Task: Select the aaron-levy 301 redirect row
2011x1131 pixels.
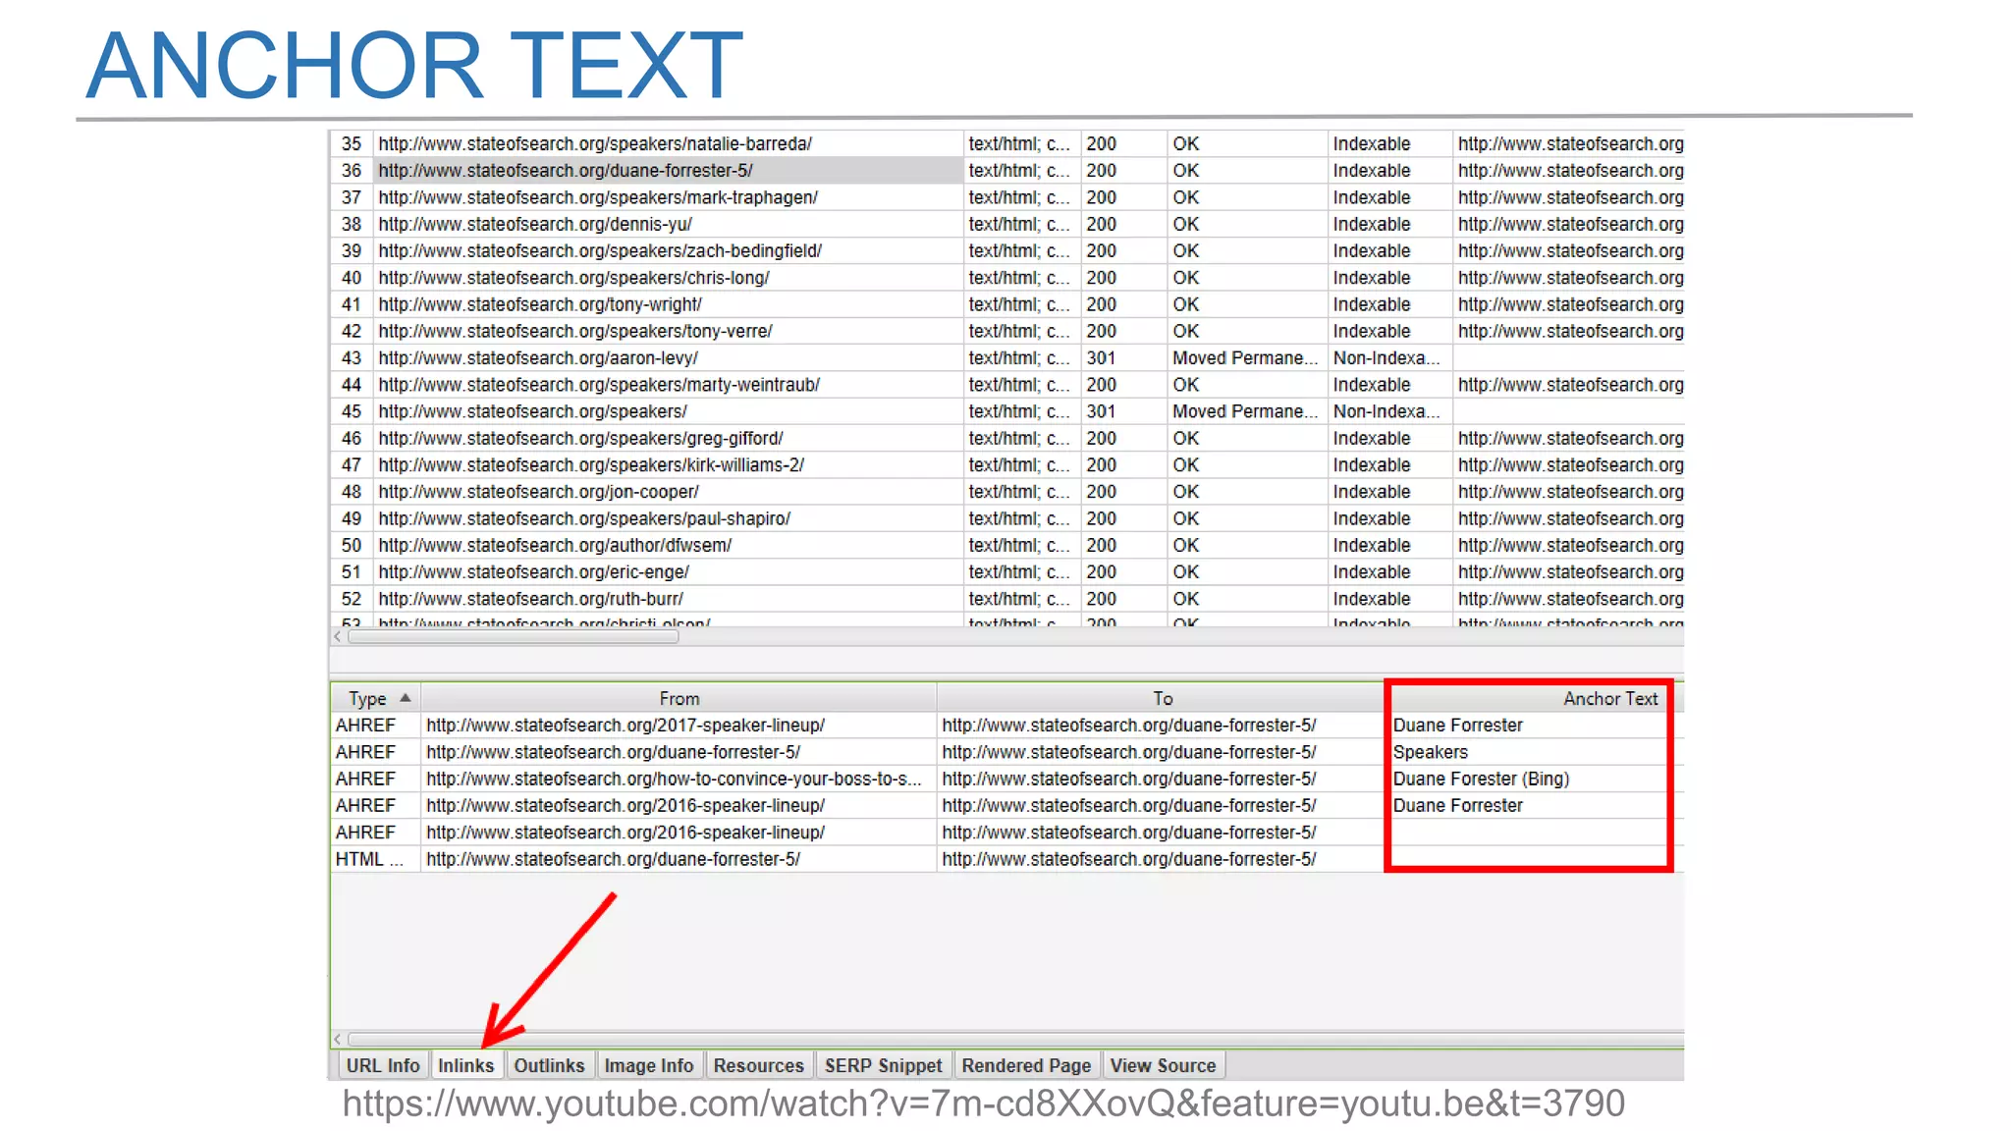Action: pyautogui.click(x=538, y=358)
